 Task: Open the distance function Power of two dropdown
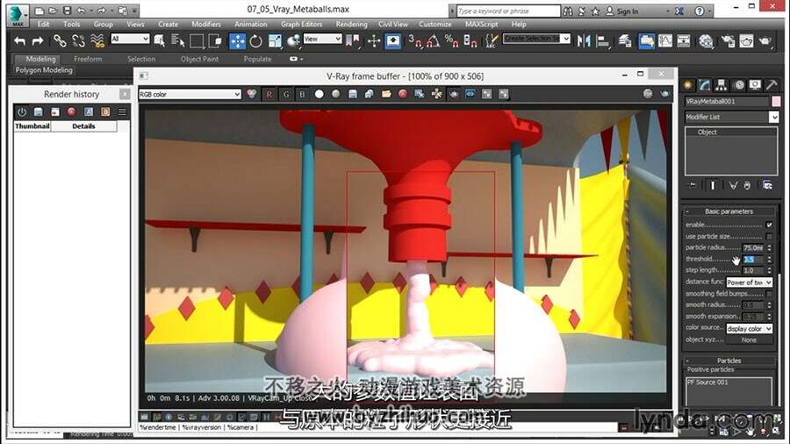click(x=750, y=283)
